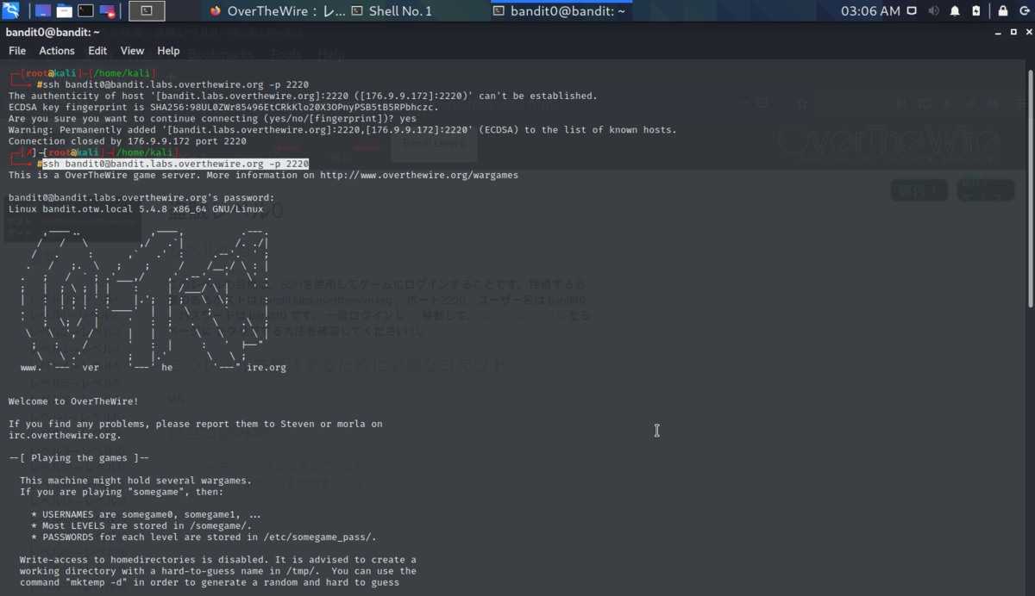The width and height of the screenshot is (1035, 596).
Task: Click the screen recorder panel icon
Action: point(107,11)
